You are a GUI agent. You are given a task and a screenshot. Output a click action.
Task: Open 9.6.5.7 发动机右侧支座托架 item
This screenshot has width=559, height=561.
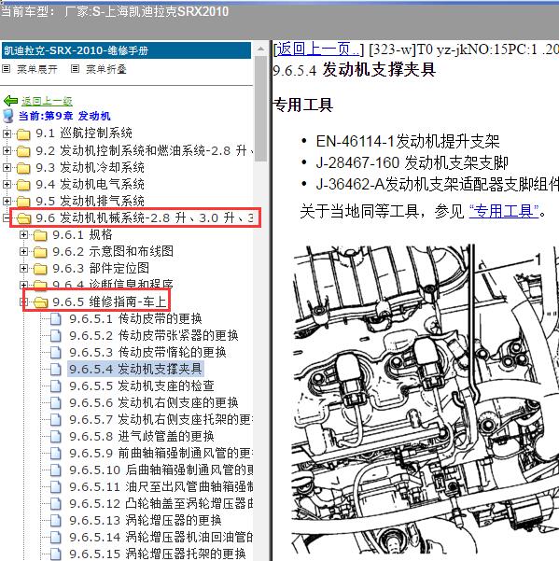tap(161, 420)
